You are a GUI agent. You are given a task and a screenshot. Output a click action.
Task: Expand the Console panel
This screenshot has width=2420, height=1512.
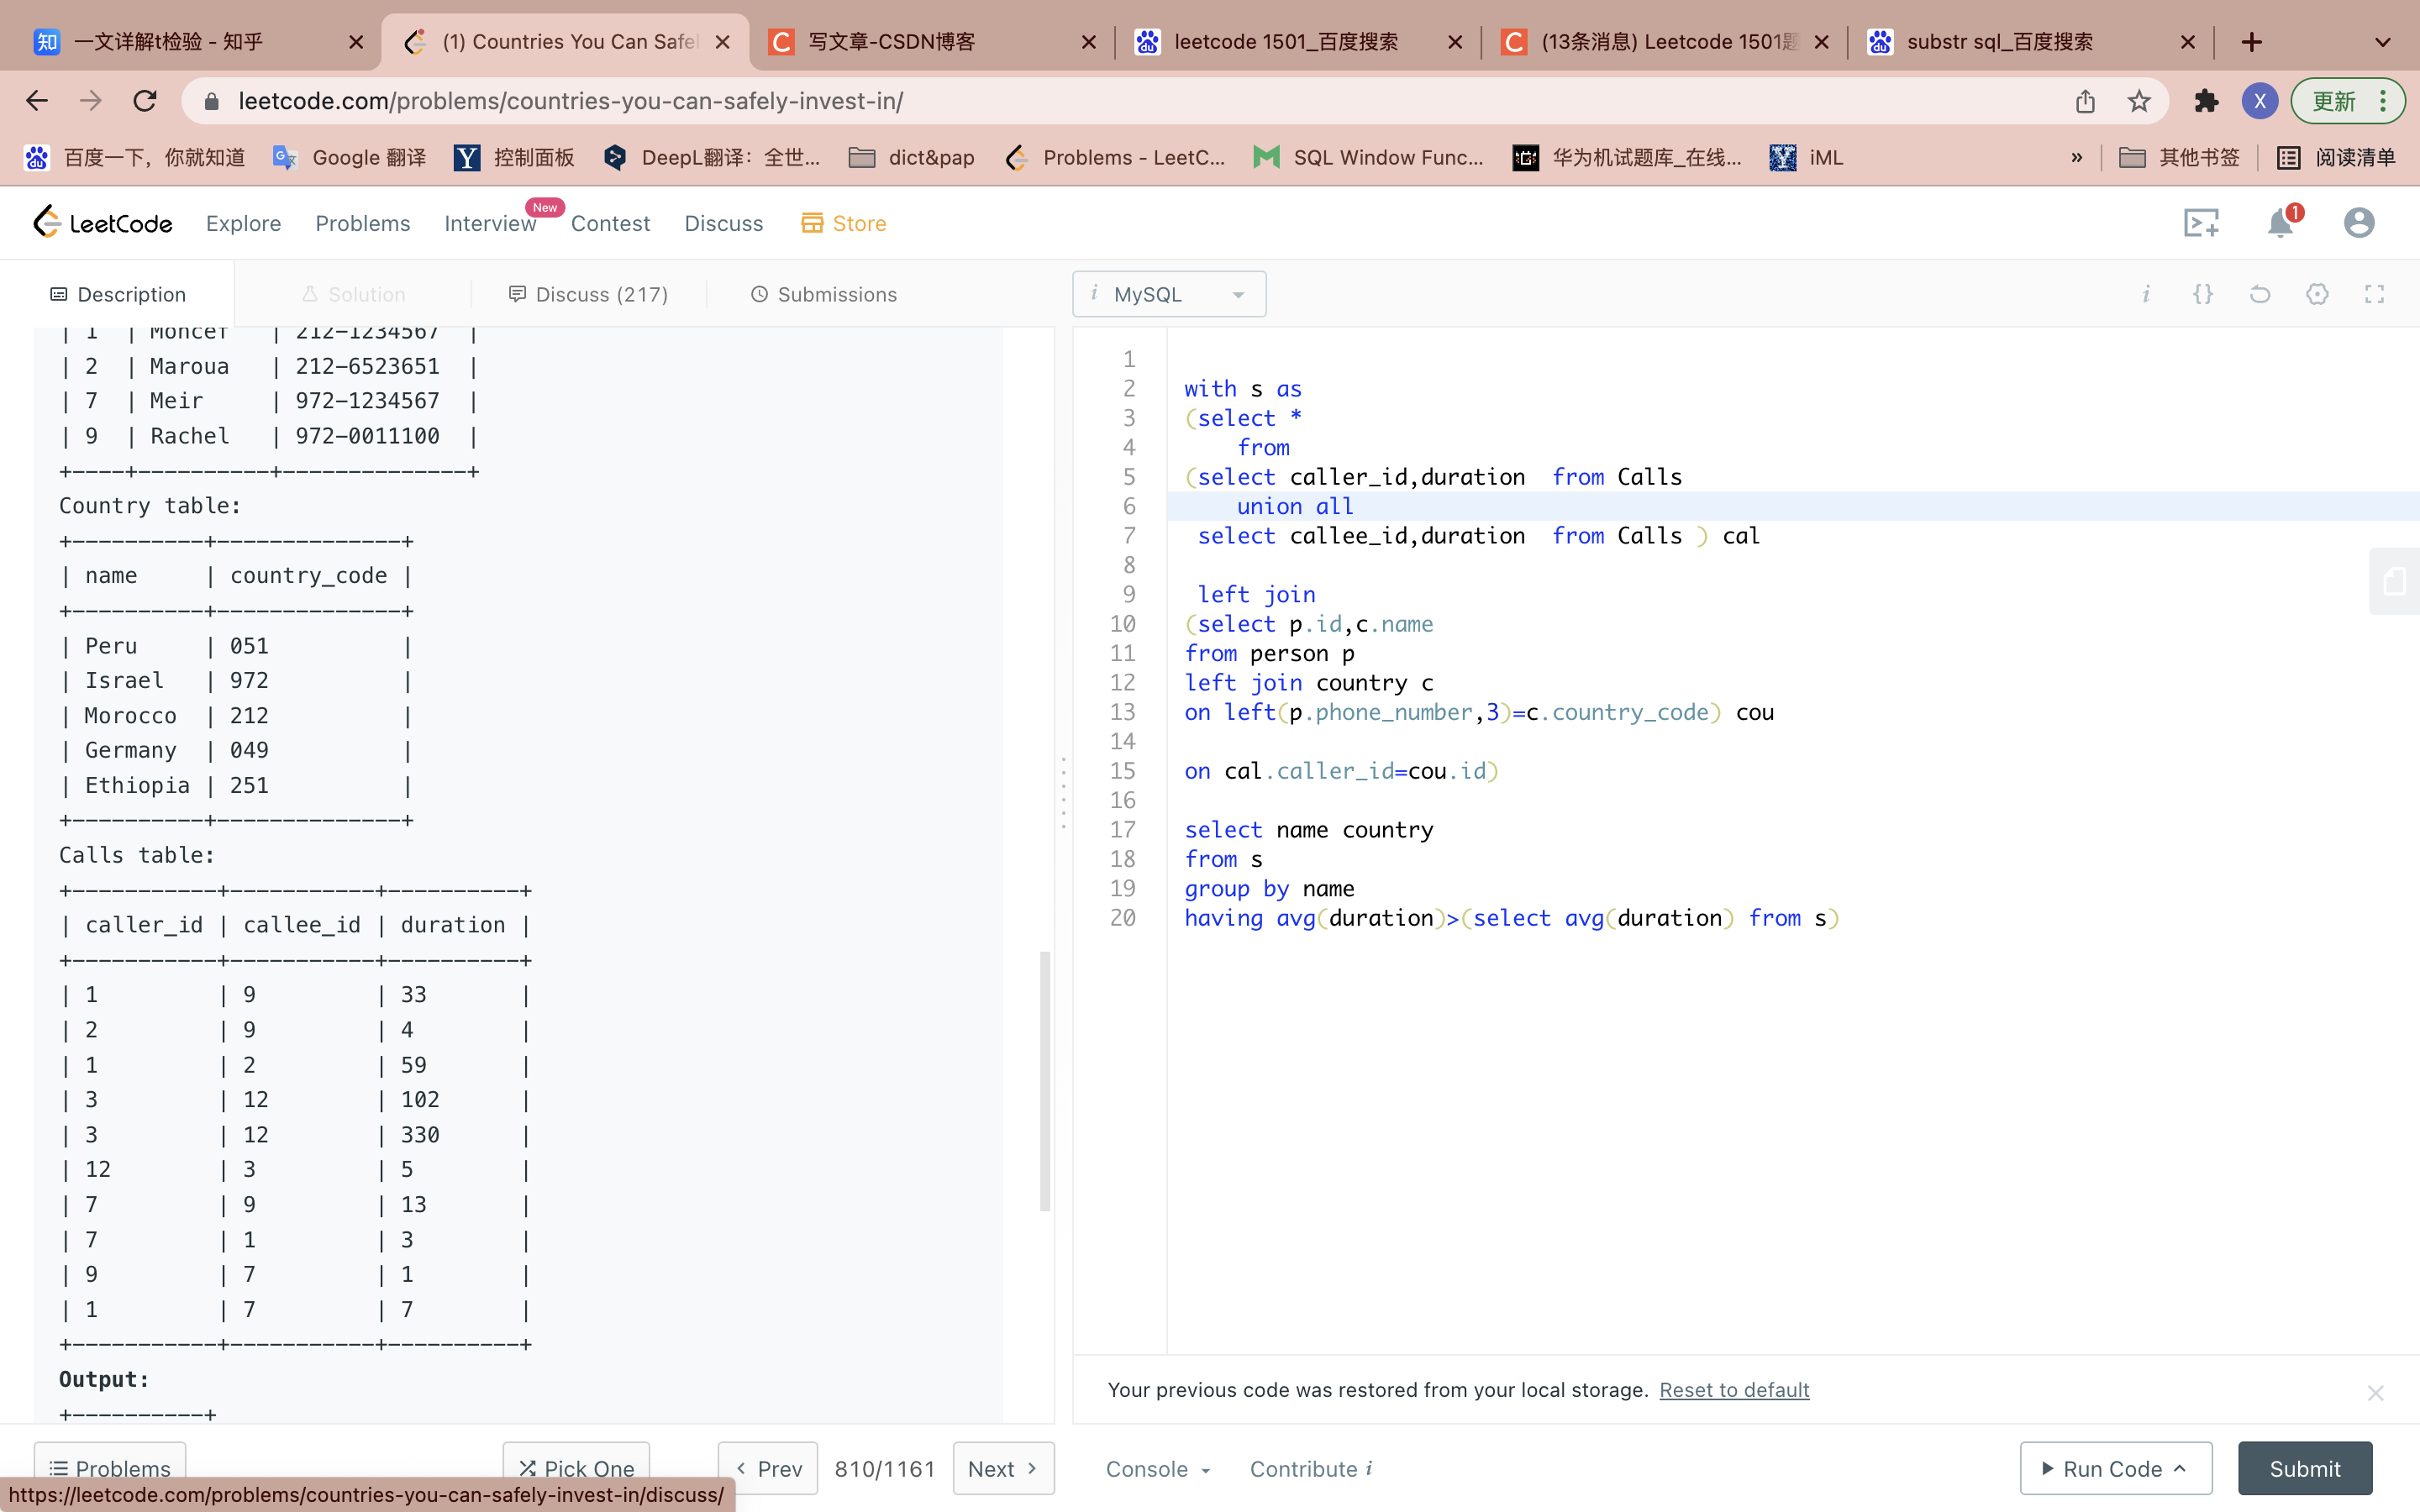pyautogui.click(x=1158, y=1468)
